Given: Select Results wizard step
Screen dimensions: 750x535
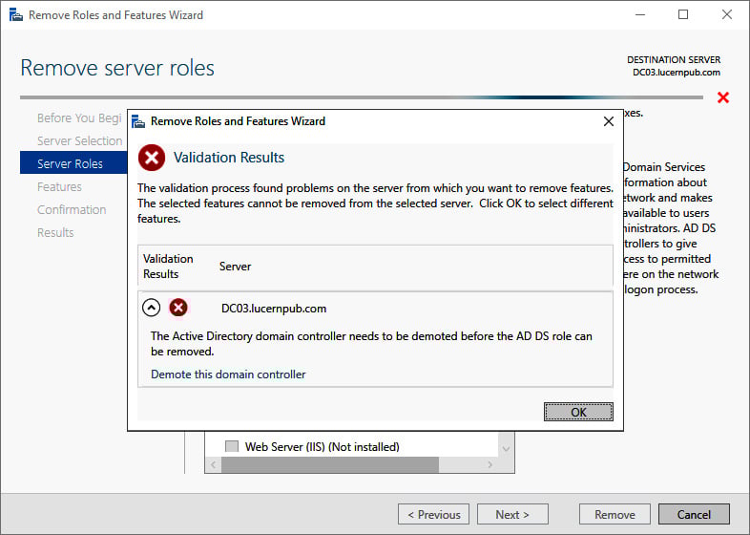Looking at the screenshot, I should click(55, 233).
